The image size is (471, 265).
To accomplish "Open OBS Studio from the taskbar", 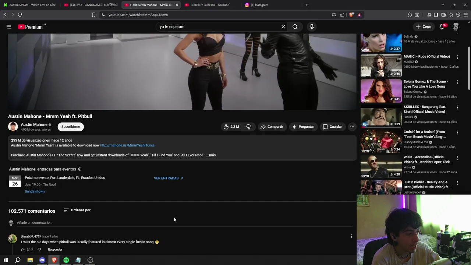I will pos(90,260).
